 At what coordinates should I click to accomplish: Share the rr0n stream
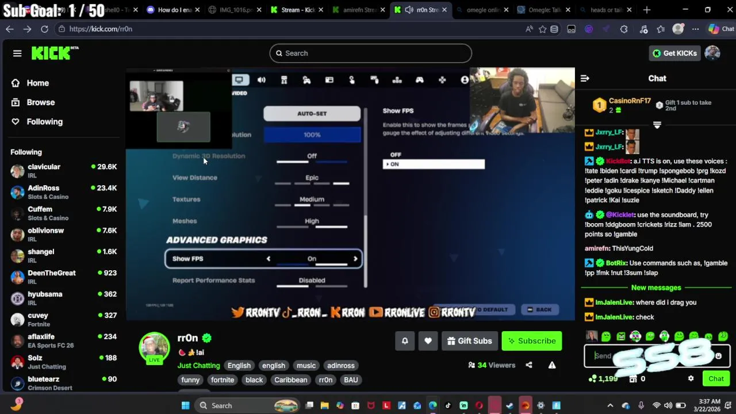529,365
